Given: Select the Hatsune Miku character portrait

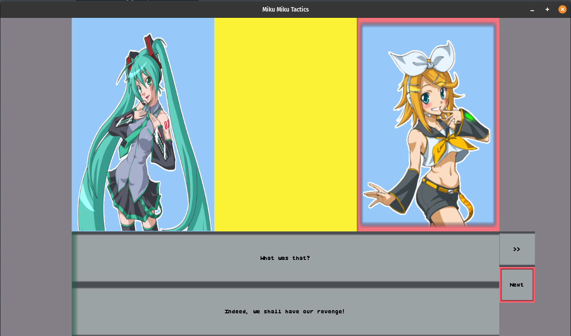Looking at the screenshot, I should point(143,125).
